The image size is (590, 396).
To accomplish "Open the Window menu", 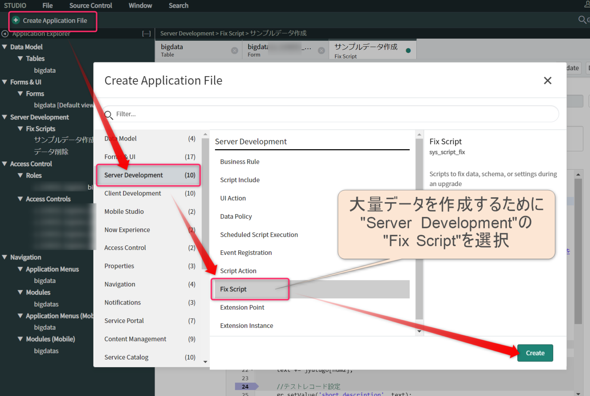I will (140, 5).
